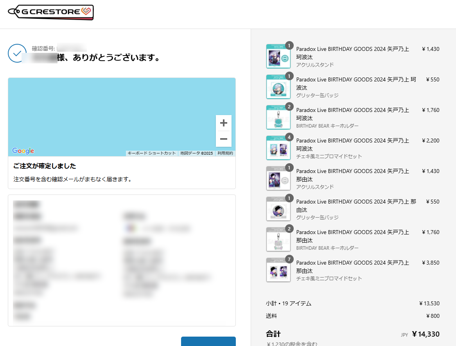Screen dimensions: 456x346
Task: Click product title of 那由汰 ブロマイドセット item
Action: [352, 267]
